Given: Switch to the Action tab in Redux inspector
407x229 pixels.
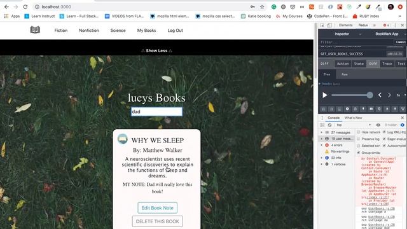Looking at the screenshot, I should 343,64.
